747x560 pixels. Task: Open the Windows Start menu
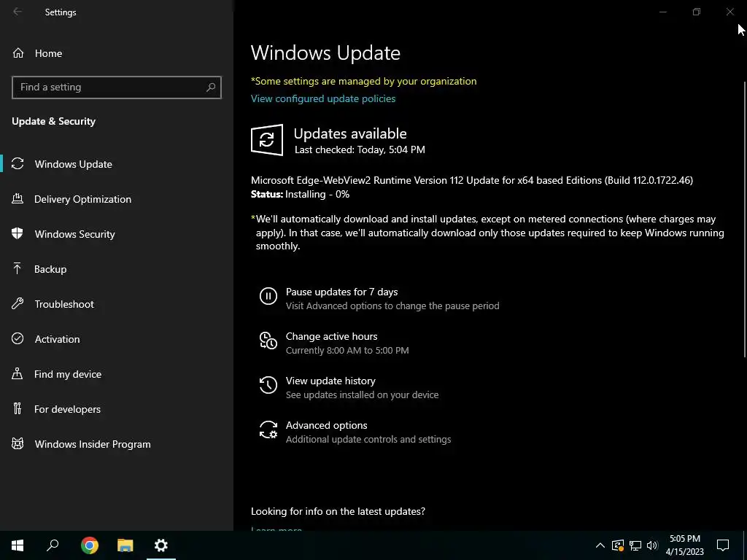pos(18,545)
